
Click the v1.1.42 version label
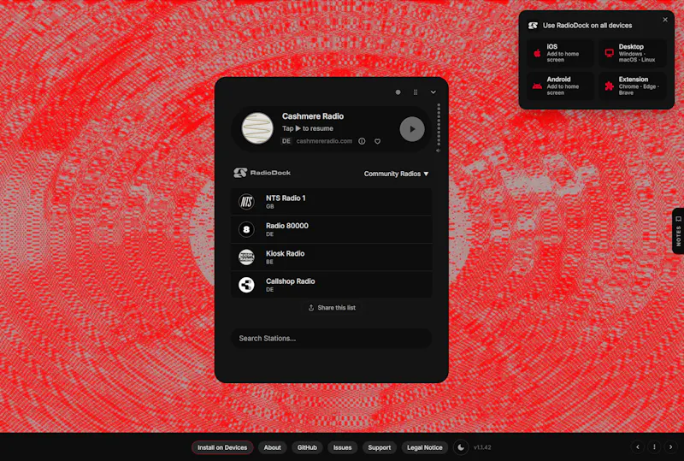(482, 447)
